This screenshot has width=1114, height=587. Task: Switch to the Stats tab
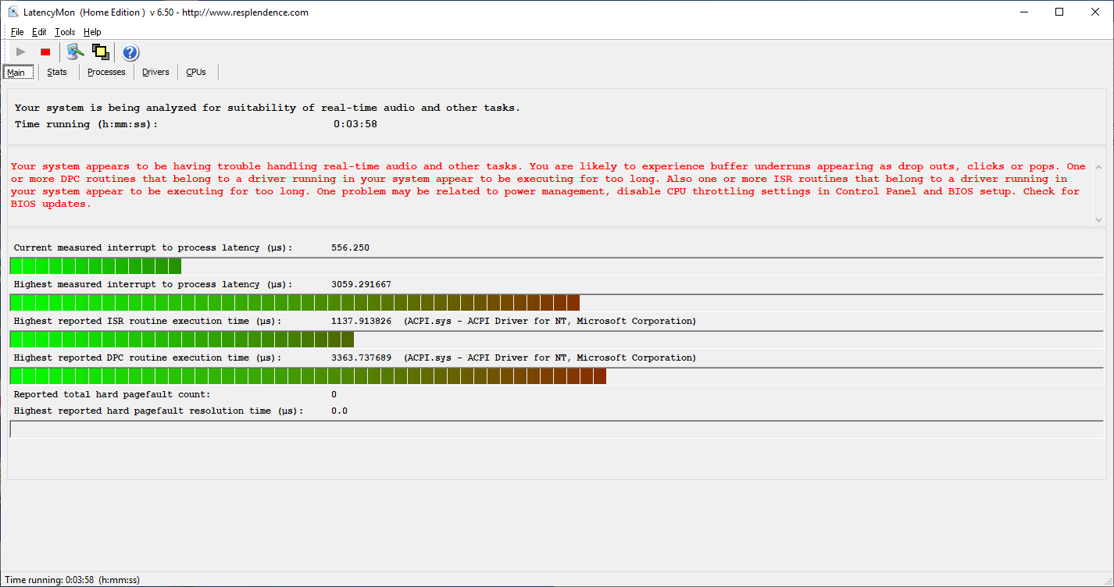point(57,72)
